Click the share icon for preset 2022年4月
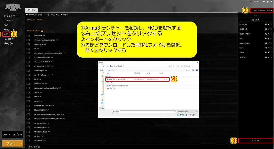Image resolution: width=274 pixels, height=149 pixels. (266, 29)
